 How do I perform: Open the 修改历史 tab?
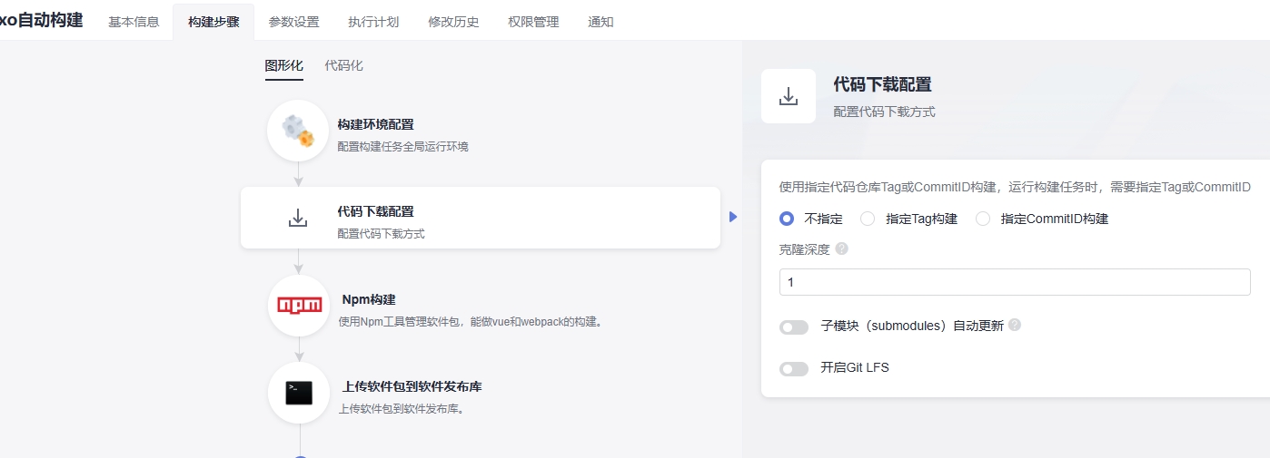453,22
